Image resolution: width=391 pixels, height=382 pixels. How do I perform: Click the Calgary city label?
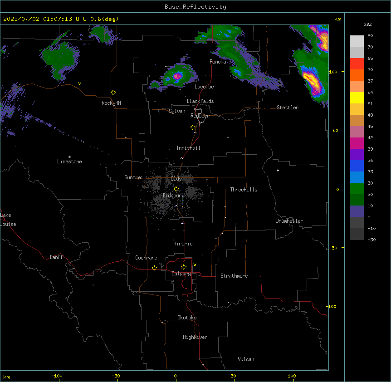click(x=181, y=274)
